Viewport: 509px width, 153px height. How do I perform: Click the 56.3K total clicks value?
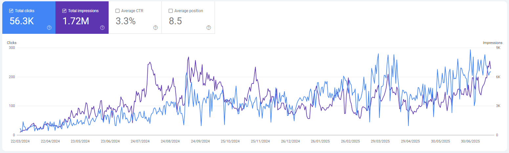tap(22, 21)
